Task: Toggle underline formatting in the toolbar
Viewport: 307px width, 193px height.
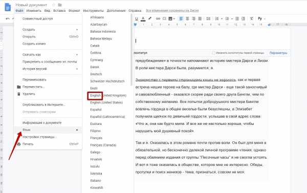Action: point(137,18)
